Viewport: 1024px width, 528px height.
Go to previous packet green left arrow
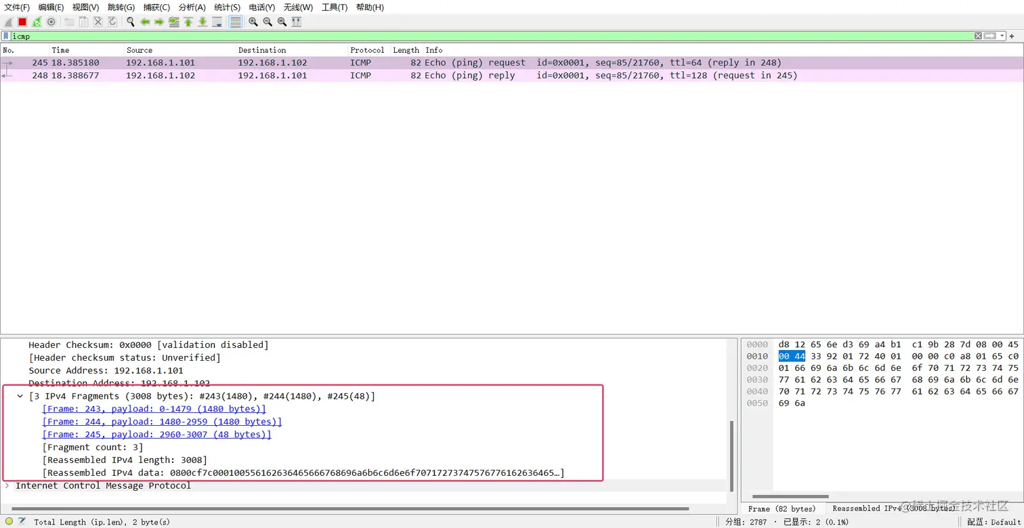click(145, 22)
